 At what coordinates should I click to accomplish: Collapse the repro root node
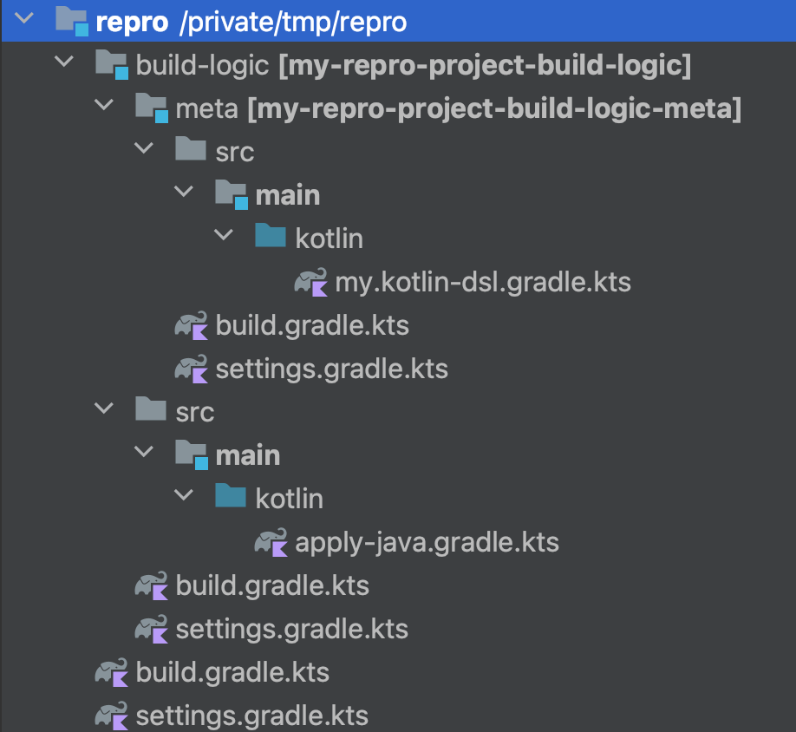[24, 19]
